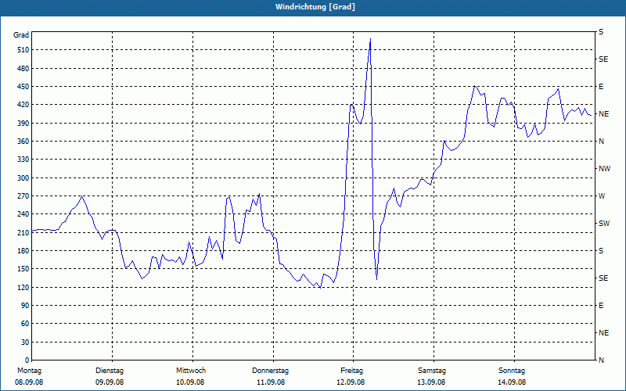Click the date 13.09.08

(x=432, y=382)
